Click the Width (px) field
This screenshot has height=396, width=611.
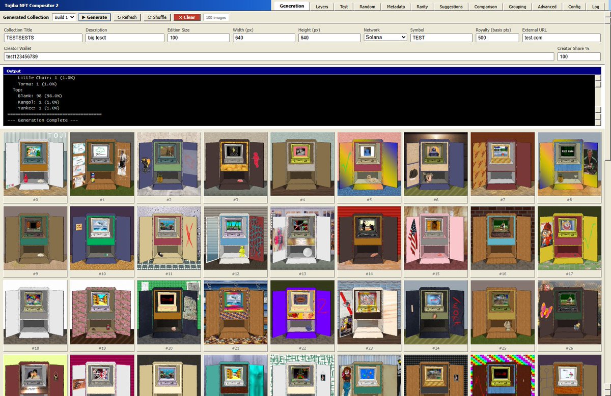(264, 38)
